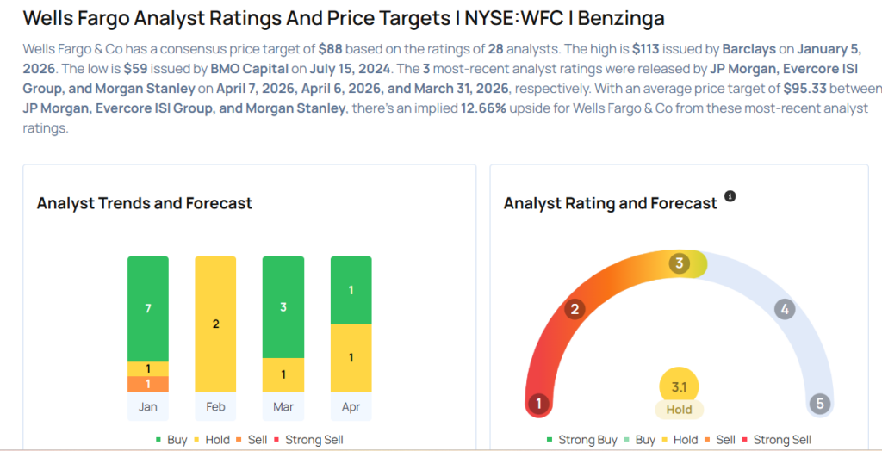Click gauge marker 1 at the red end

pyautogui.click(x=539, y=403)
